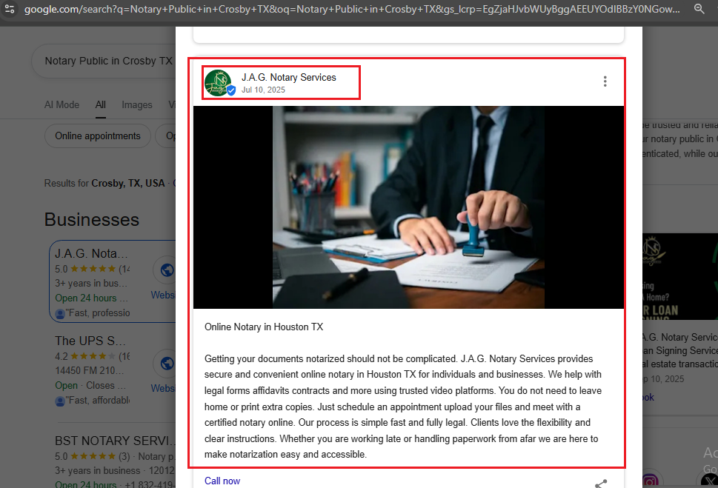Image resolution: width=718 pixels, height=488 pixels.
Task: Open the BST NOTARY SERVICES listing
Action: (x=115, y=441)
